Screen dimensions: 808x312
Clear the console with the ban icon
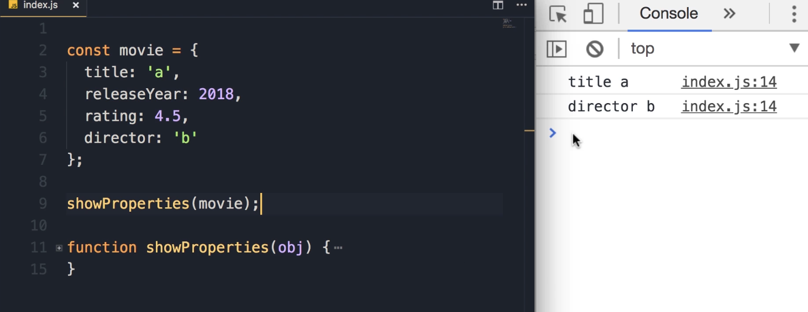(x=595, y=49)
